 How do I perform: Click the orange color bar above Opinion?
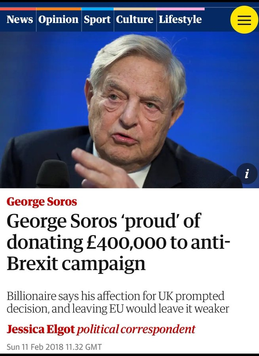click(59, 9)
